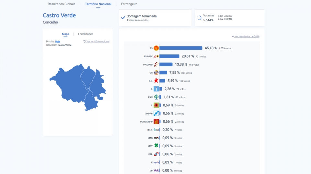Click the Iniciativa Liberal blue logo

(156, 89)
